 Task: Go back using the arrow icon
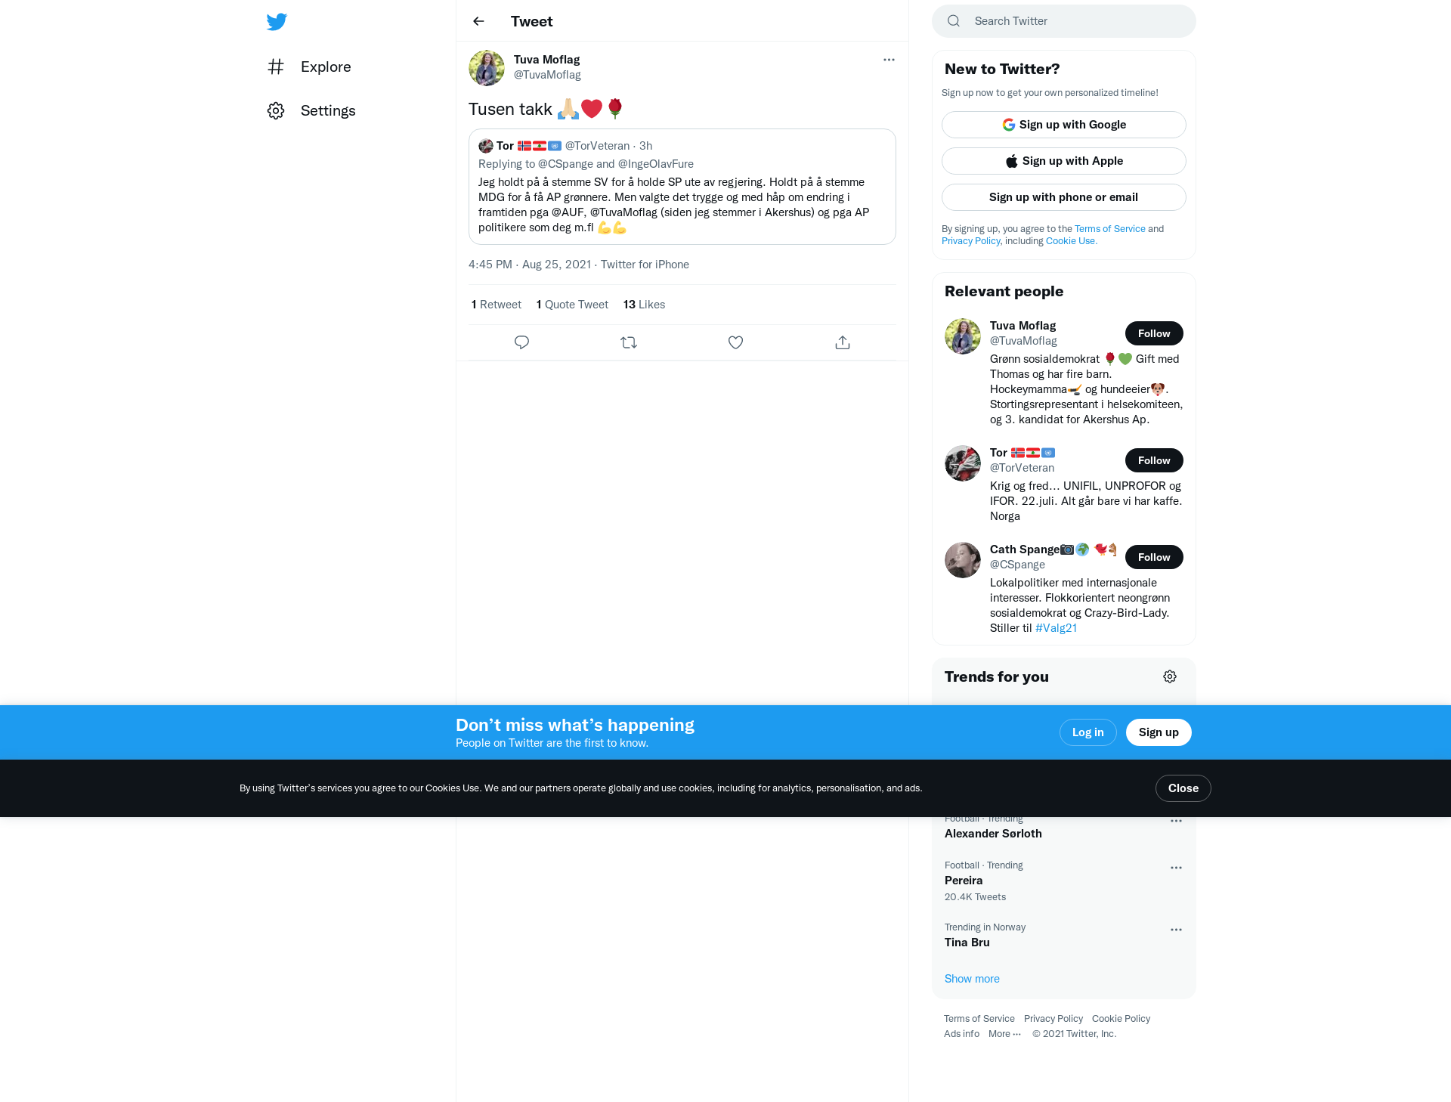tap(478, 21)
